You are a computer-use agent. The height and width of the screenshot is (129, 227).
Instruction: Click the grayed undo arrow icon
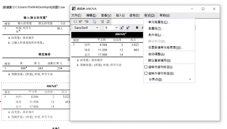(80, 22)
